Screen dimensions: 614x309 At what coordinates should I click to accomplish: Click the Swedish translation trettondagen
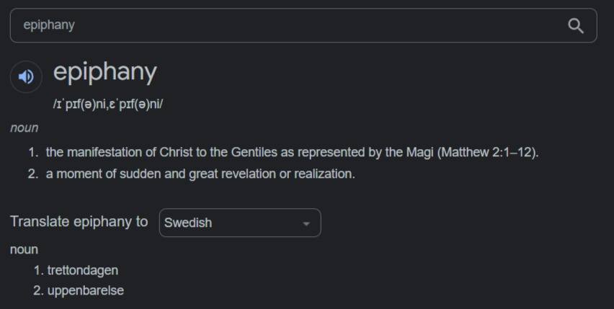coord(82,271)
